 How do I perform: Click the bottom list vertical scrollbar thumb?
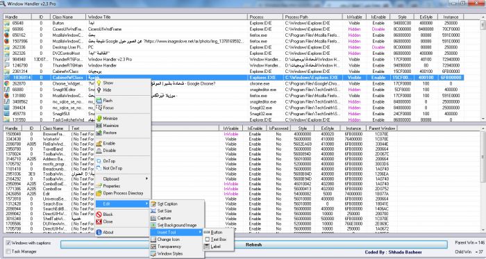[x=483, y=156]
